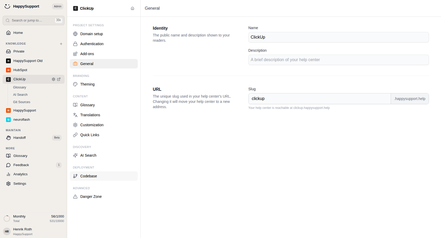Click the home icon next to ClickUp header

click(132, 8)
